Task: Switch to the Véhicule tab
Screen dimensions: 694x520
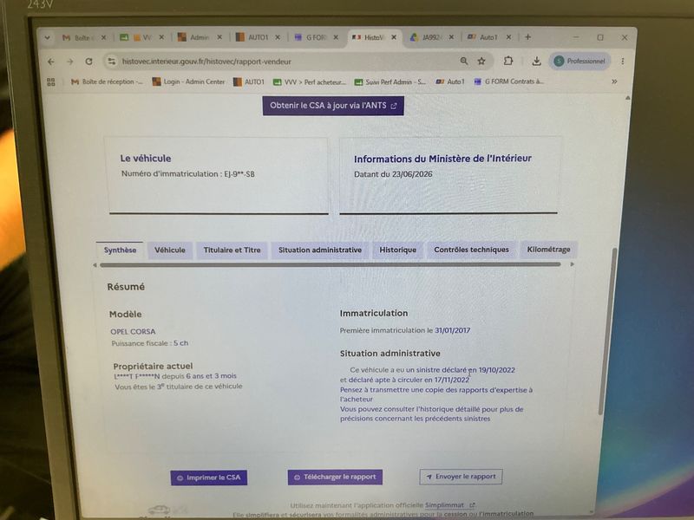Action: (x=170, y=250)
